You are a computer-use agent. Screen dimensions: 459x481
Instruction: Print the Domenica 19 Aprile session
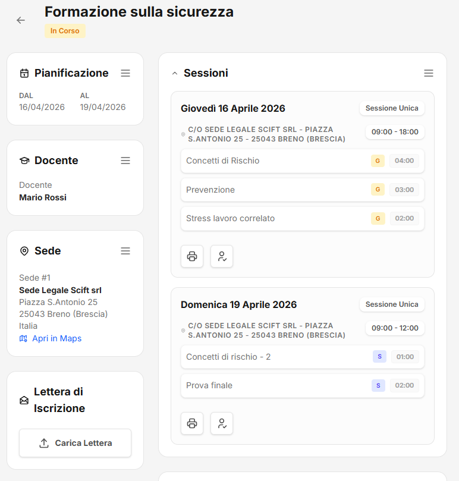192,423
